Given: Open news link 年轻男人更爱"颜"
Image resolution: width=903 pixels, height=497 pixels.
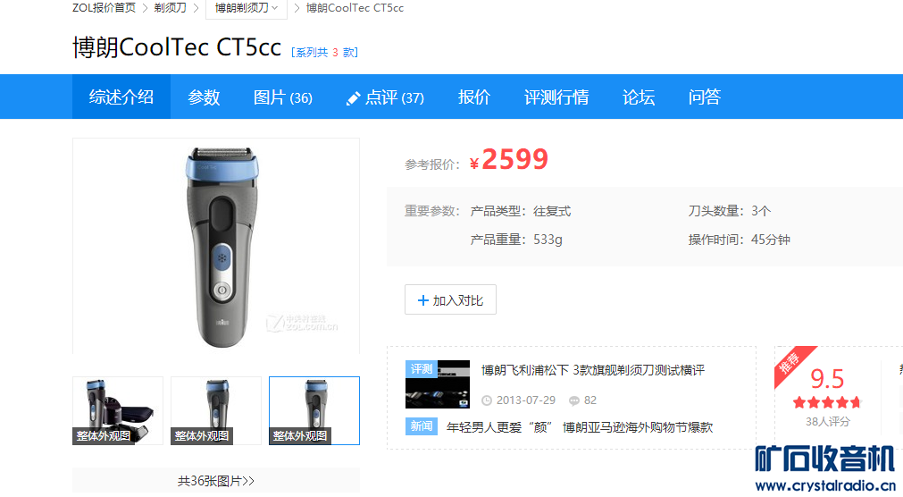Looking at the screenshot, I should coord(500,427).
